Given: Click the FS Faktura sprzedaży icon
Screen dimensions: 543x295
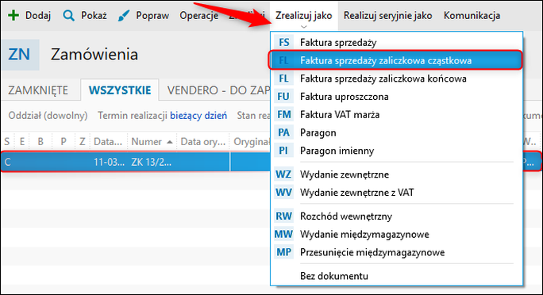Looking at the screenshot, I should pos(284,42).
